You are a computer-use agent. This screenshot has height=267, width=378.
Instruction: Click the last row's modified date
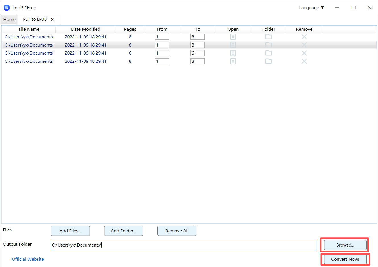(x=86, y=61)
